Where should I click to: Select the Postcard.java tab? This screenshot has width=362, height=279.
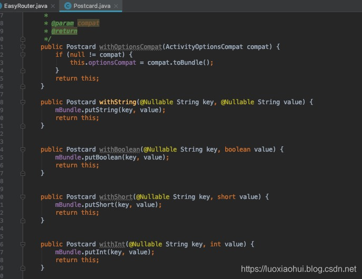pos(92,6)
